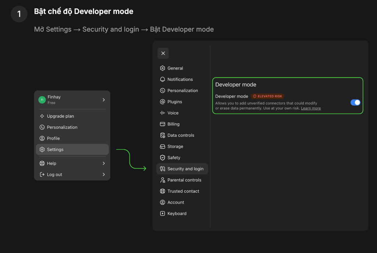Click the Account avatar icon
The image size is (377, 253).
(x=162, y=203)
